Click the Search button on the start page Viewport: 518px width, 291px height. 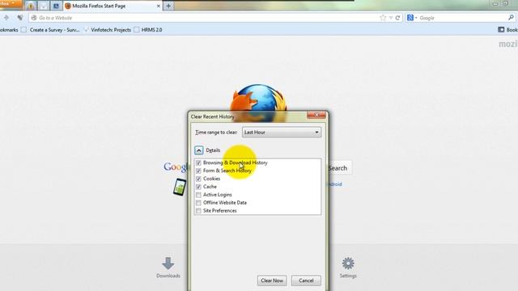click(x=339, y=168)
